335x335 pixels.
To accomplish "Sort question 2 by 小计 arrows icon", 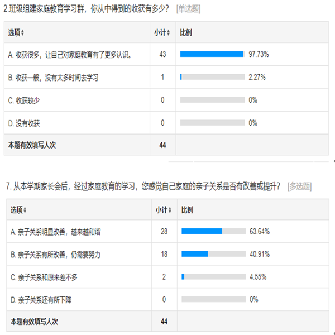I will tap(169, 33).
